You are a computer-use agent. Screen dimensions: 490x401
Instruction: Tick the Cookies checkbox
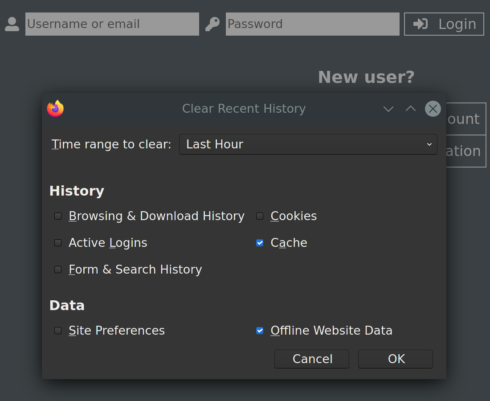point(260,216)
